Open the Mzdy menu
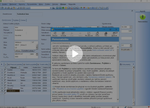The image size is (150, 108). 41,4
